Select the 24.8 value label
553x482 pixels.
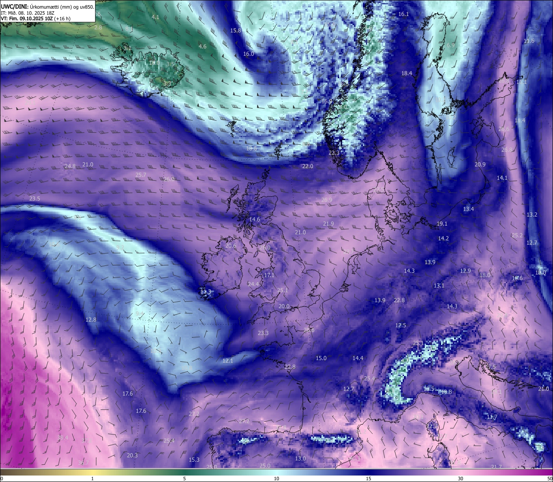point(70,166)
